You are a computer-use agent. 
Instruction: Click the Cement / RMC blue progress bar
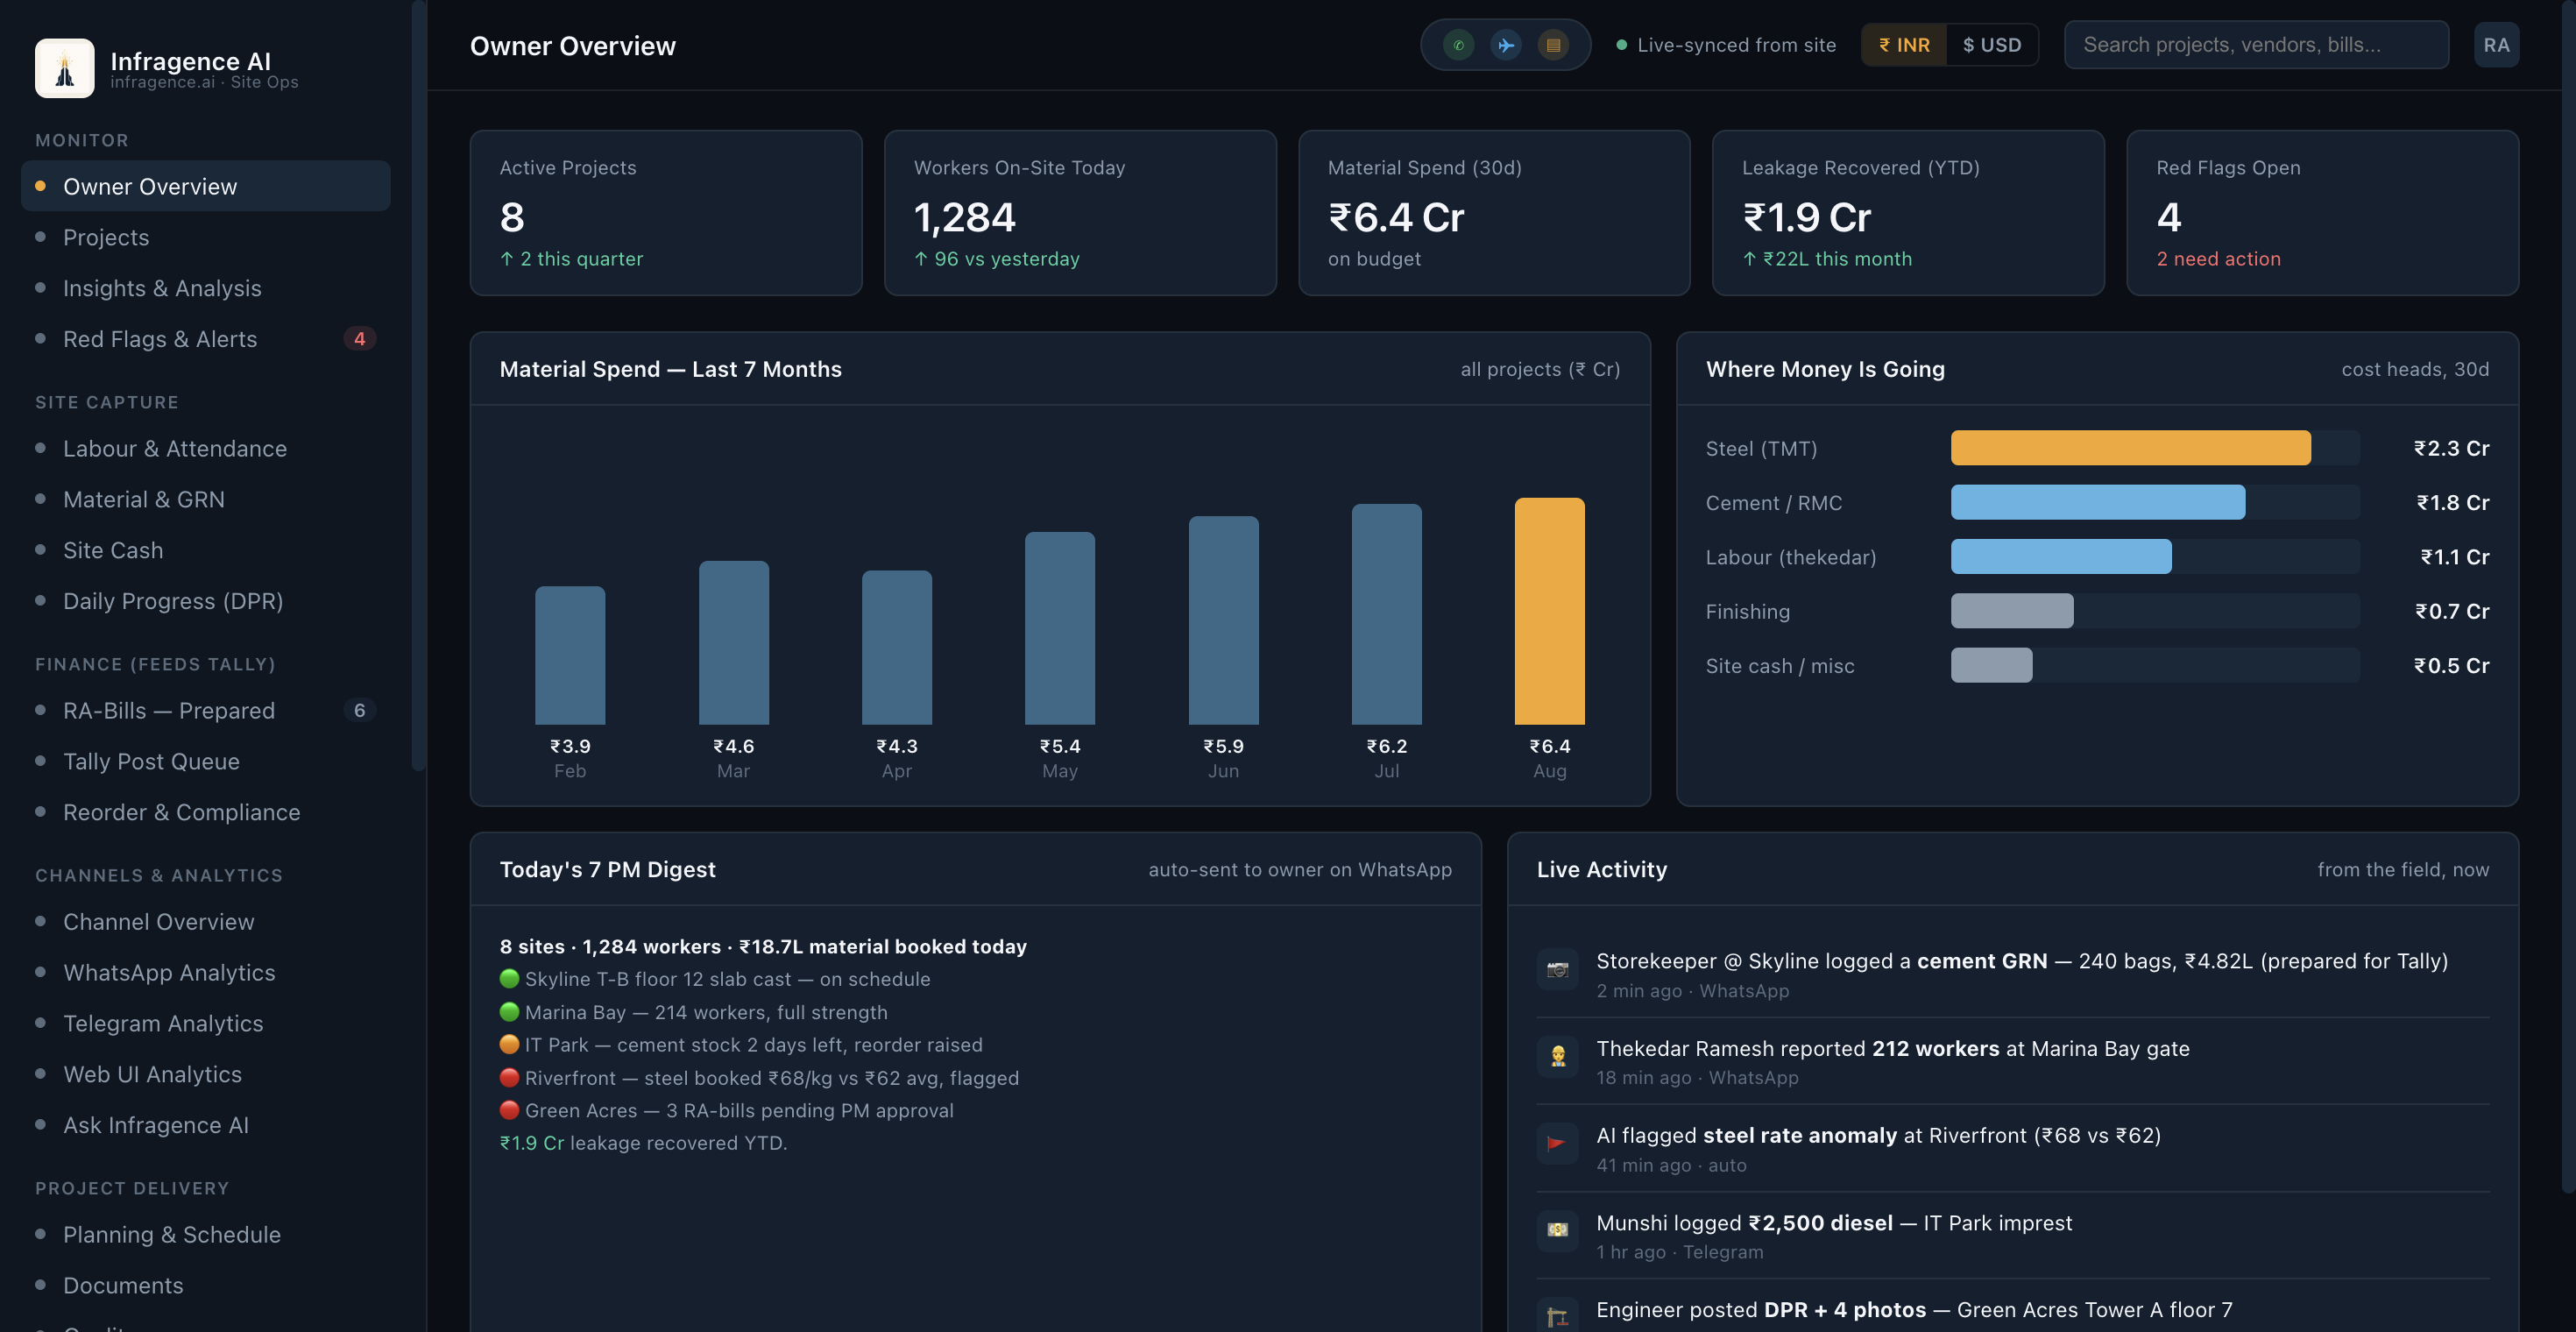click(2097, 502)
